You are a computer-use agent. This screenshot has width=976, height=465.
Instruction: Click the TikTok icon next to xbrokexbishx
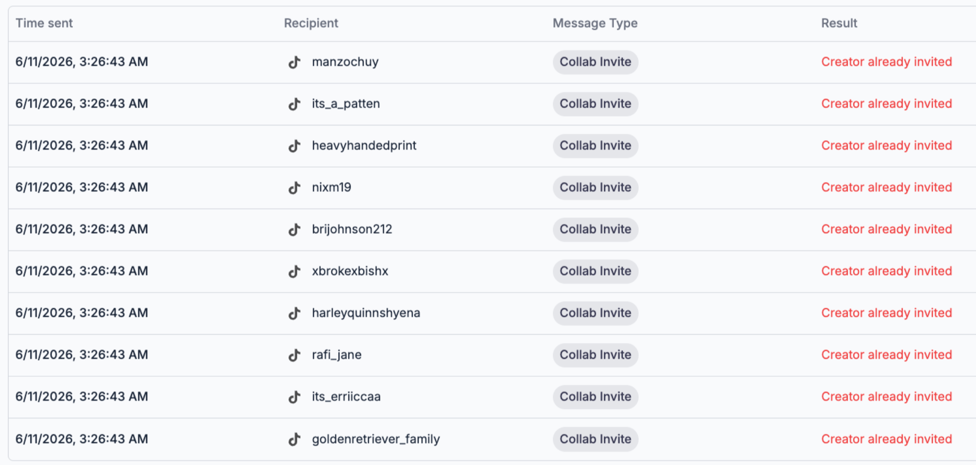pos(294,271)
